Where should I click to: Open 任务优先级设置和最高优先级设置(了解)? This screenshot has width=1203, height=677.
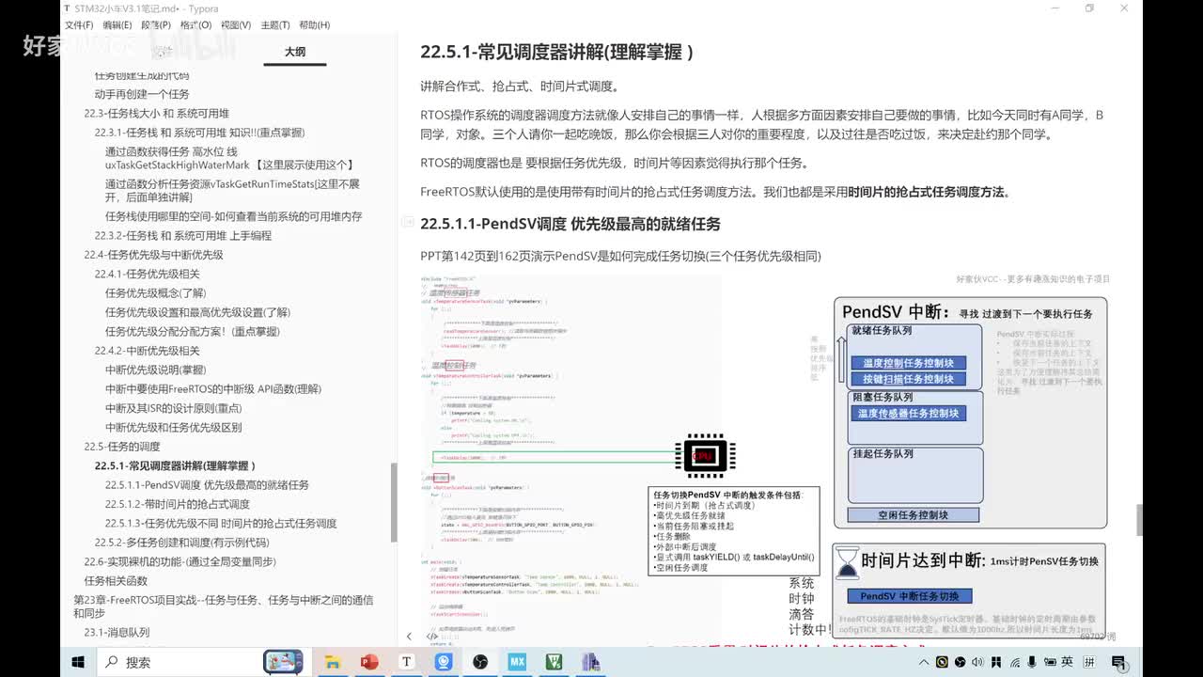(x=197, y=312)
